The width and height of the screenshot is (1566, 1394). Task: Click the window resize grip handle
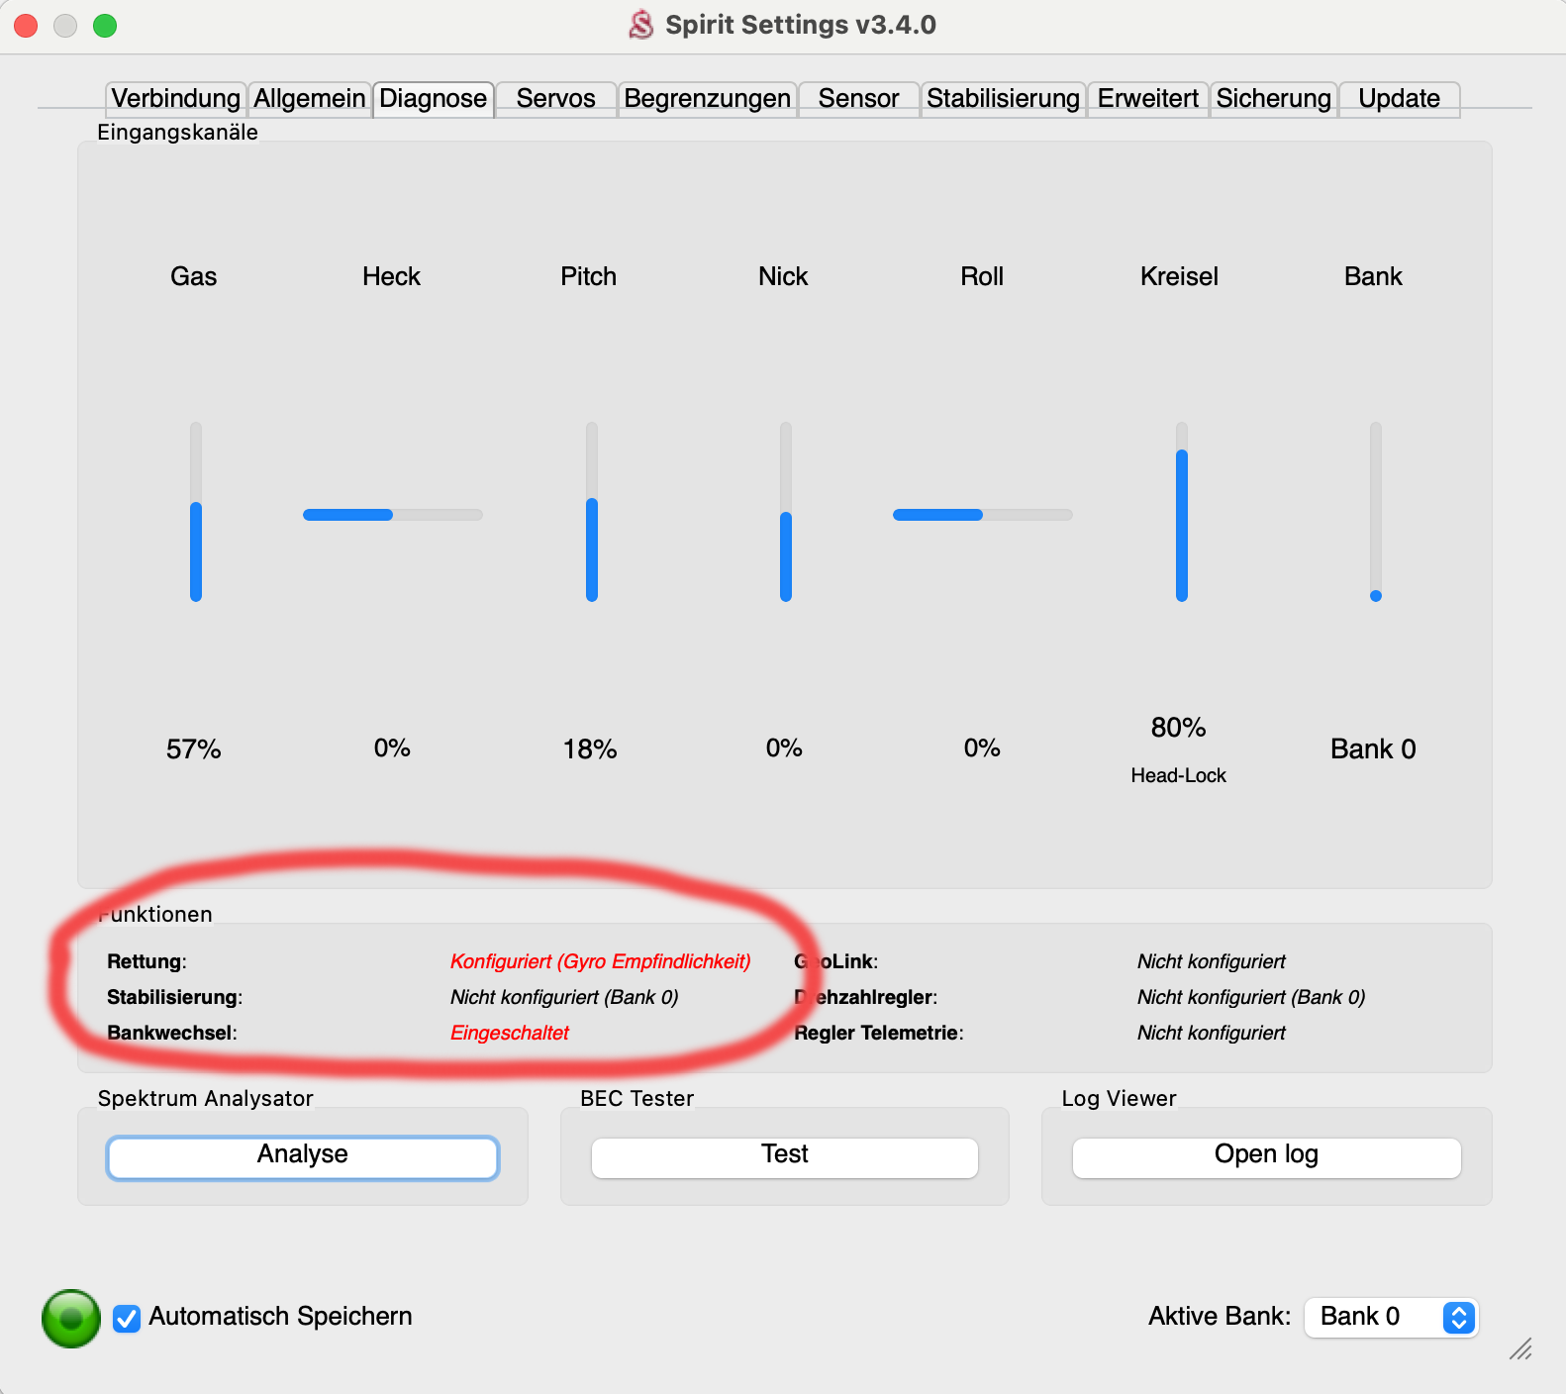pos(1520,1348)
